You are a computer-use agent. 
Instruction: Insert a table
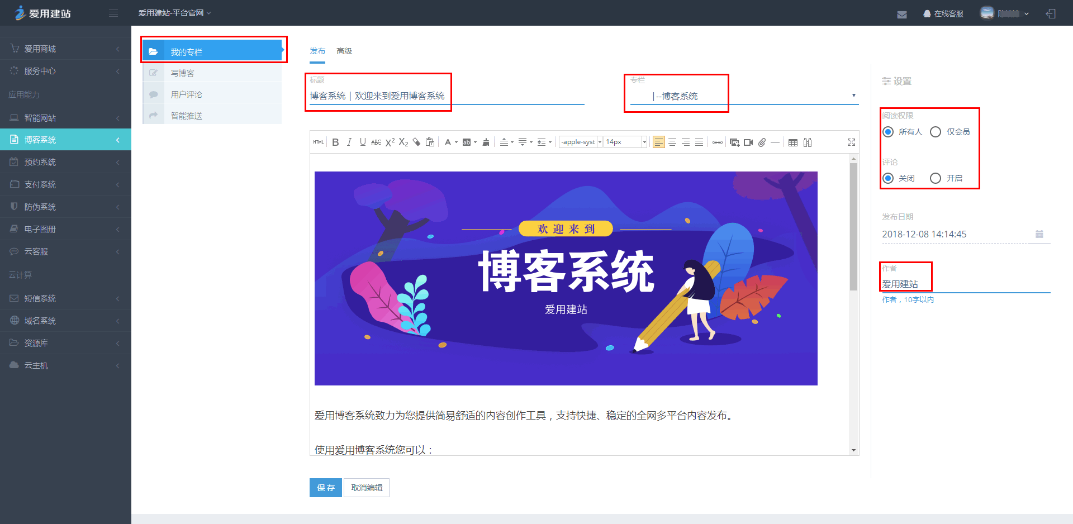[x=793, y=142]
